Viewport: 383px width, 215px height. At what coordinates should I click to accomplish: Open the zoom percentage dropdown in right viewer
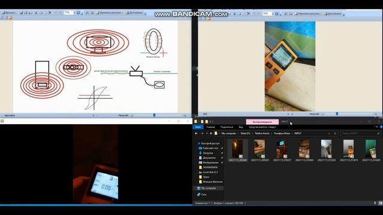point(273,14)
